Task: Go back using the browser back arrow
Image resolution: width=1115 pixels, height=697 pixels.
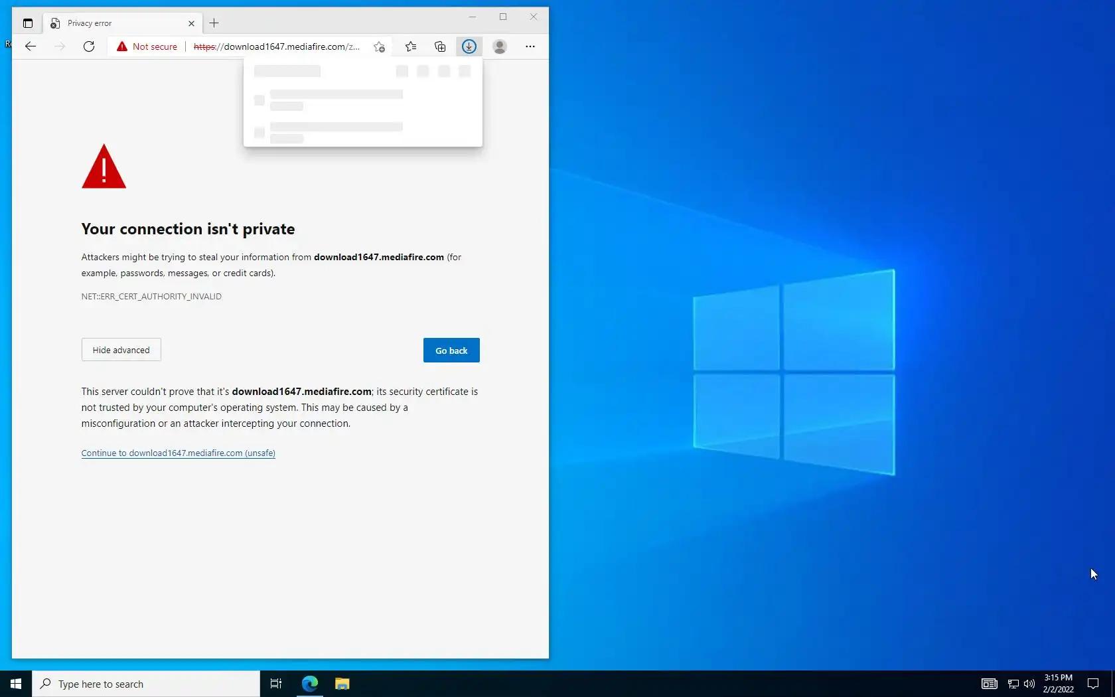Action: coord(31,46)
